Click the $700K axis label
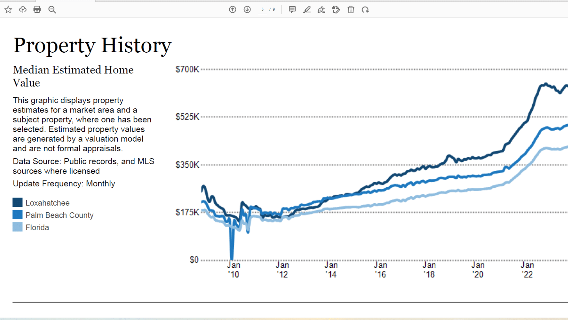This screenshot has width=568, height=320. [187, 69]
